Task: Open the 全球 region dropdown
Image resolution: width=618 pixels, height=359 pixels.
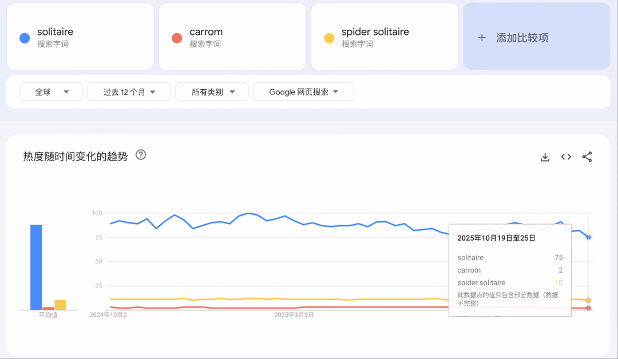Action: point(51,91)
